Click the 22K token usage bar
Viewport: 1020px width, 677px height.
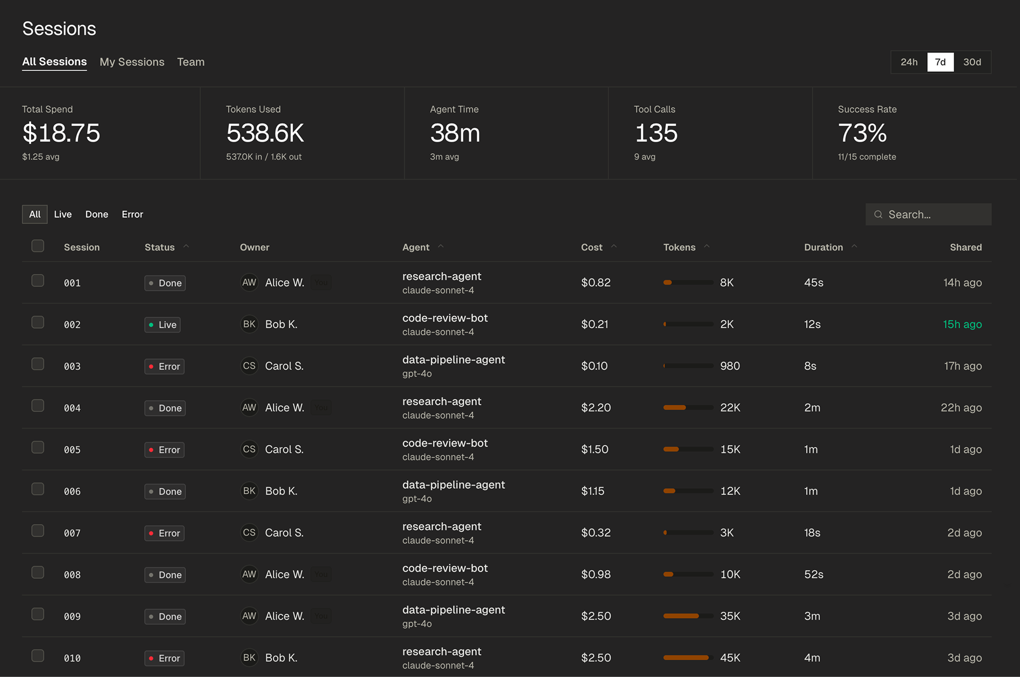coord(688,407)
